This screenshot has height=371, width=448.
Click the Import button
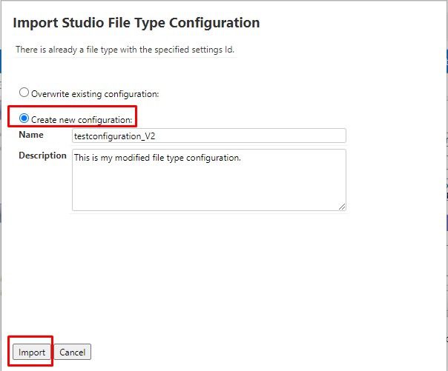tap(32, 352)
